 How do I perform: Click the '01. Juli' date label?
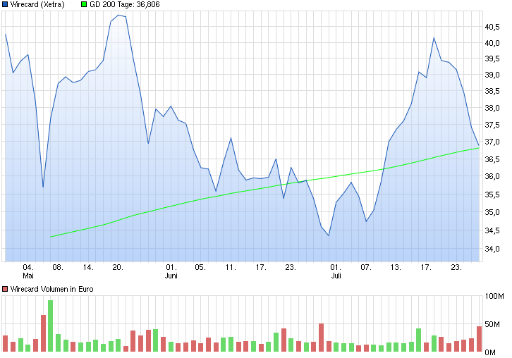pos(336,271)
